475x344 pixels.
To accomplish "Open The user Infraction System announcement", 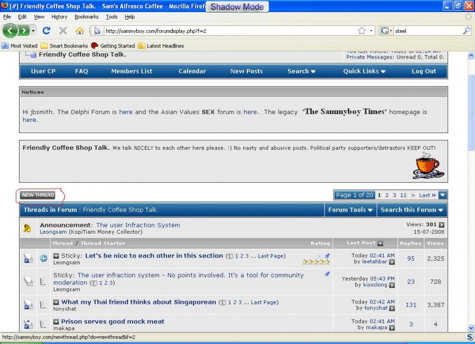I will pos(138,225).
